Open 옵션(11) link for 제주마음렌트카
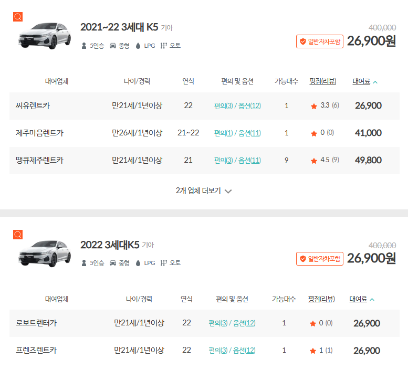The image size is (408, 370). 249,133
